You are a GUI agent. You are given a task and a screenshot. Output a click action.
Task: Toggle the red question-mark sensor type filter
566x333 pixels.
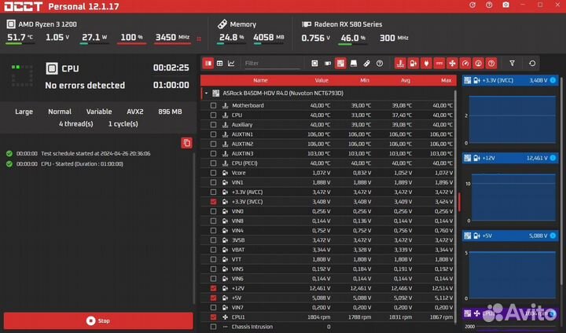[x=491, y=63]
